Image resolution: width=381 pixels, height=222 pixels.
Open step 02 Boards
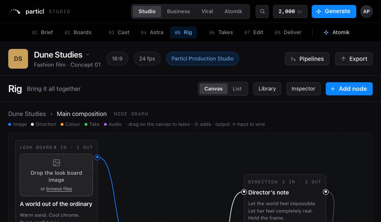[x=78, y=32]
